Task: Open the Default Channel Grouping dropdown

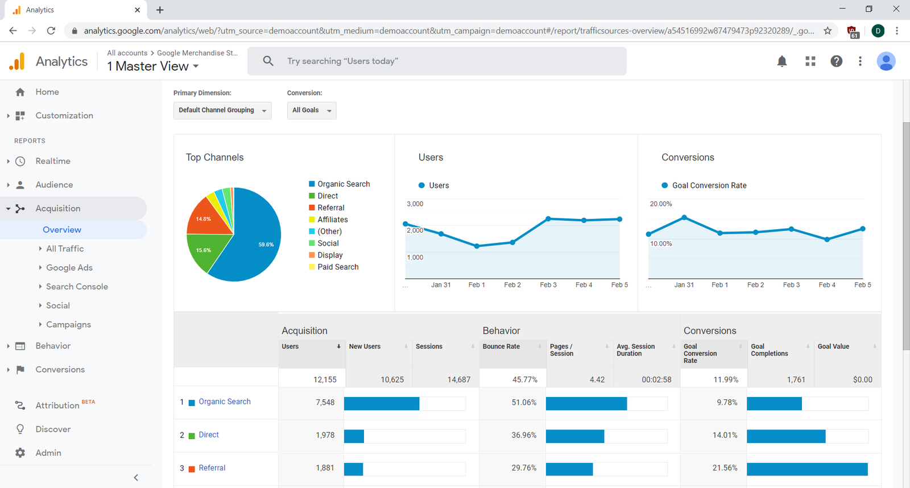Action: tap(222, 110)
